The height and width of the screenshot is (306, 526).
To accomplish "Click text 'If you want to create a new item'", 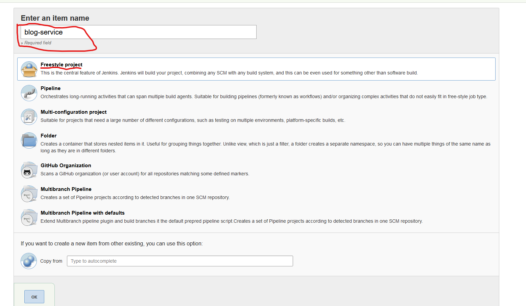I will (112, 243).
